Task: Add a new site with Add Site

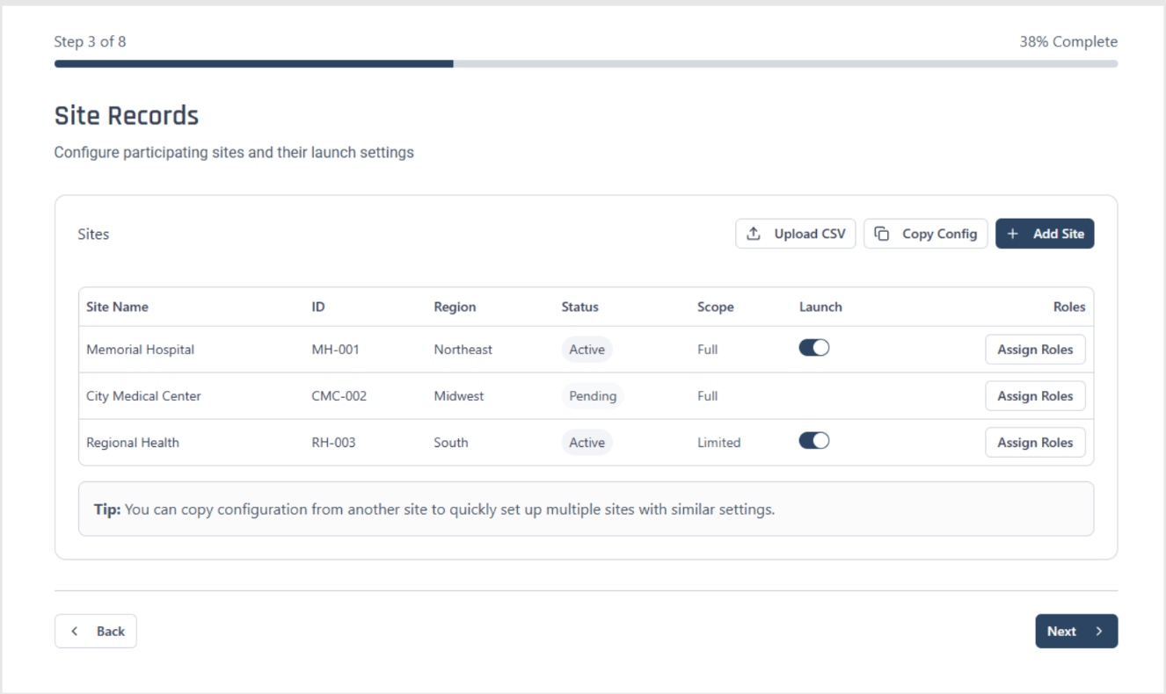Action: coord(1045,234)
